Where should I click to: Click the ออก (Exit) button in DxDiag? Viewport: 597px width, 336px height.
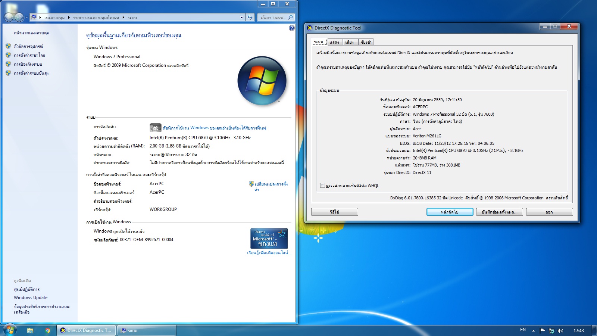click(x=549, y=212)
